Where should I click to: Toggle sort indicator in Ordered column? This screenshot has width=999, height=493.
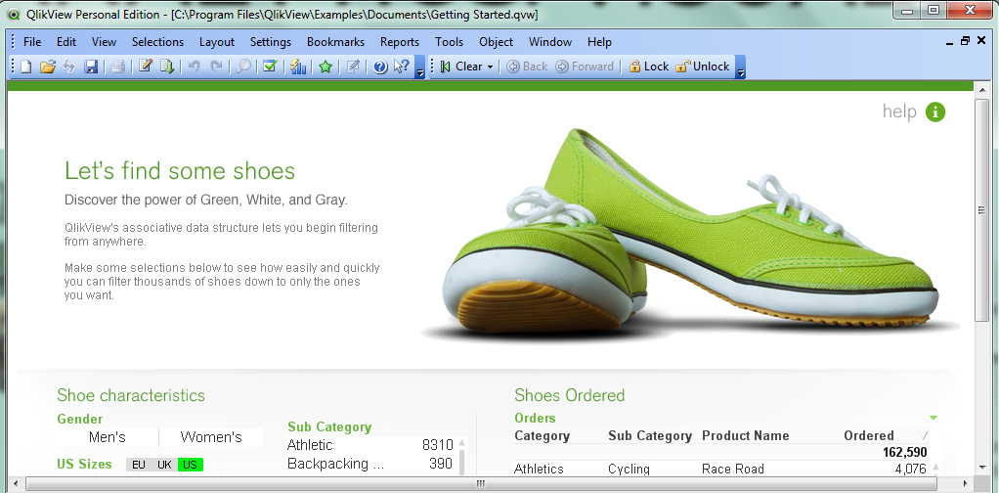pyautogui.click(x=924, y=435)
